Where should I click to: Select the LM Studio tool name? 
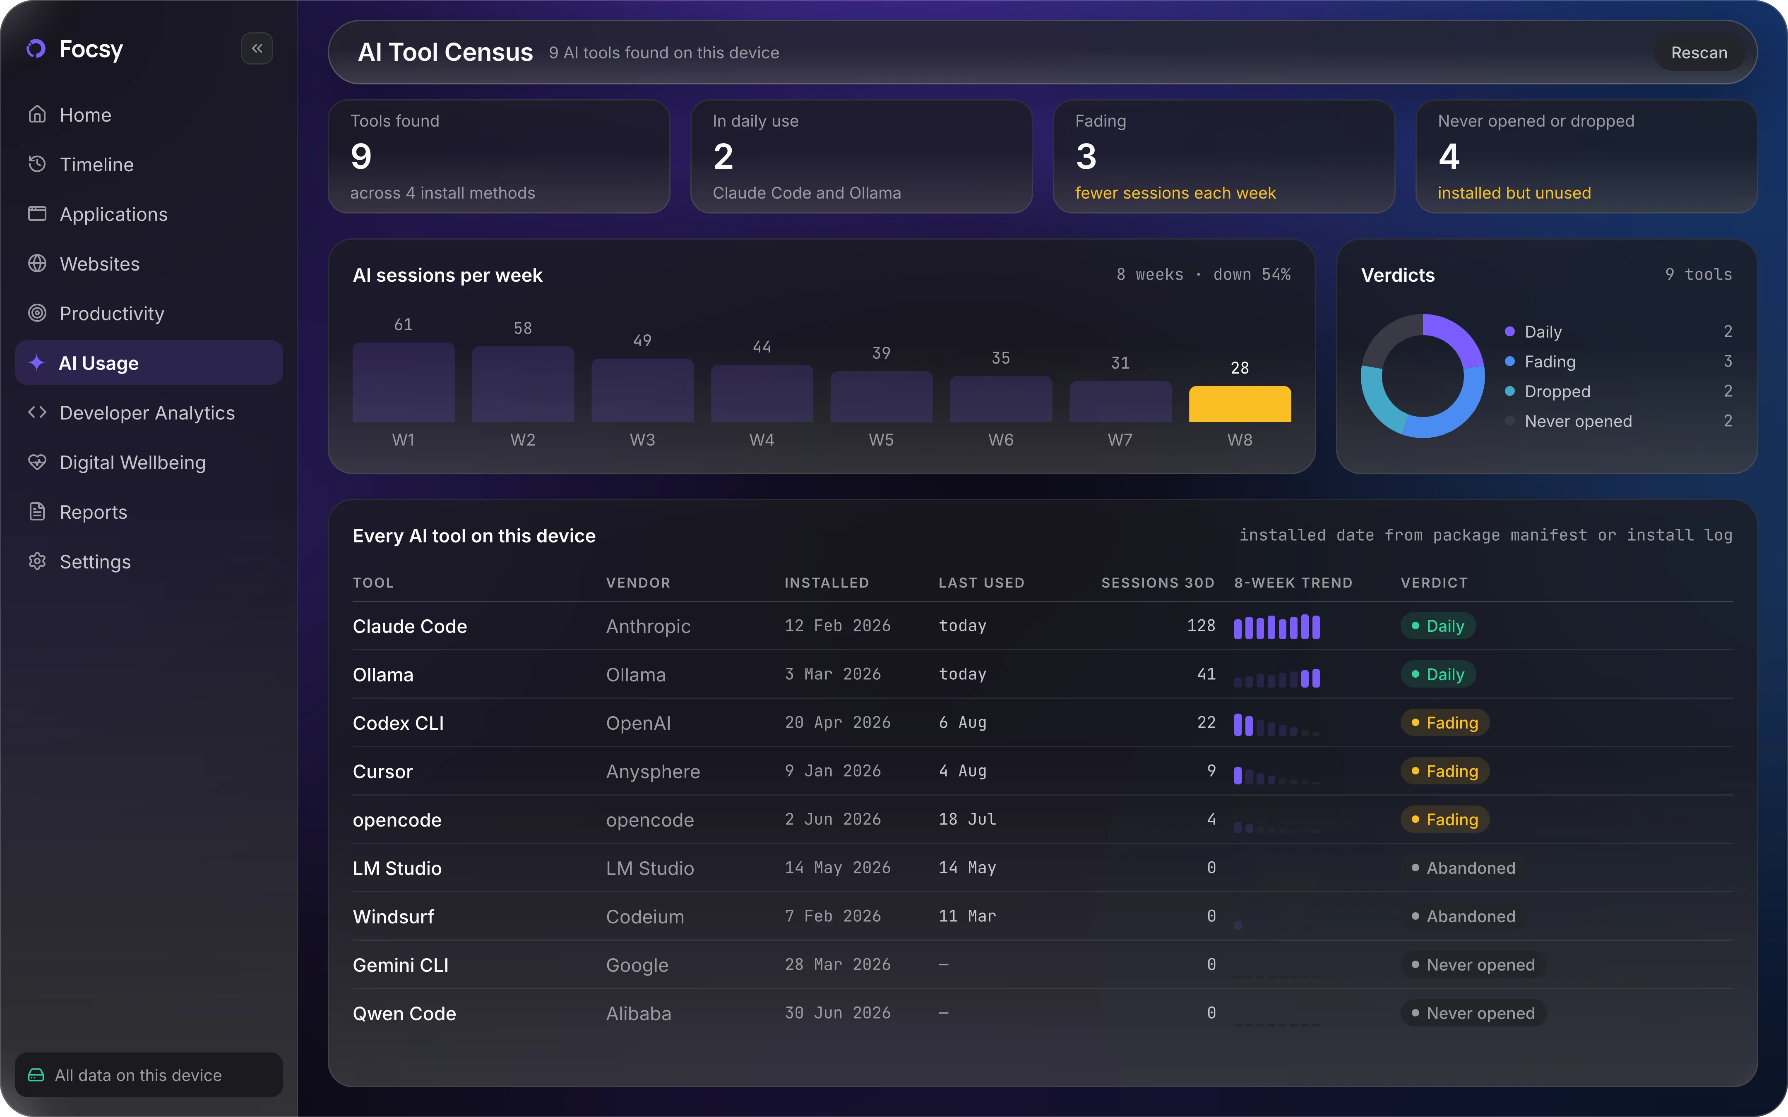click(x=397, y=868)
